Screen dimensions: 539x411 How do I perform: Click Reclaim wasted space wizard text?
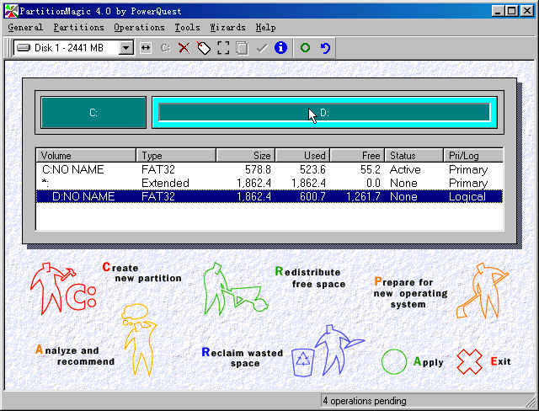click(x=243, y=357)
